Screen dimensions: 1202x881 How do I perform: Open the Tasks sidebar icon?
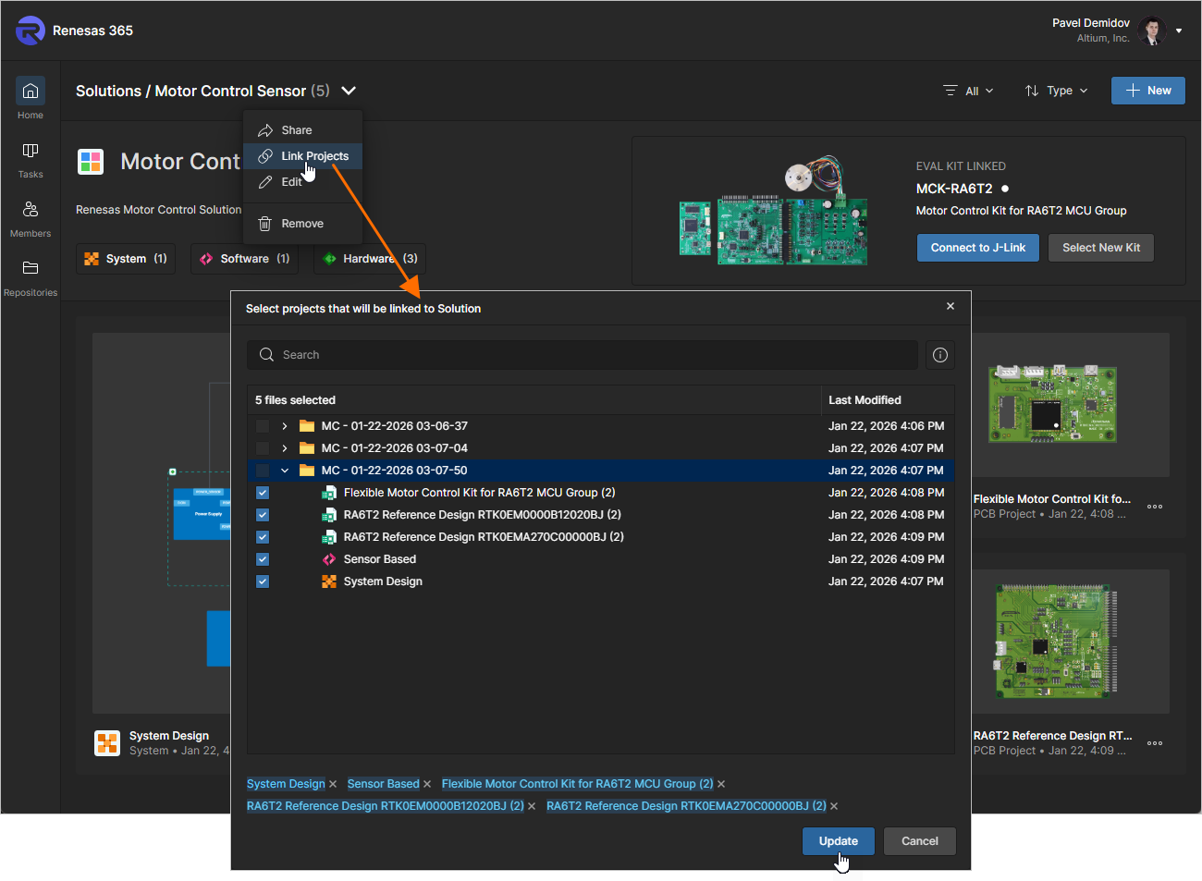click(x=31, y=151)
